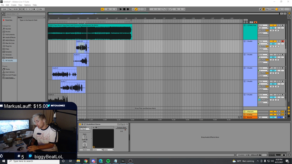Viewport: 292px width, 164px height.
Task: Solo track 1 FREE Papa Roach
Action: (279, 26)
